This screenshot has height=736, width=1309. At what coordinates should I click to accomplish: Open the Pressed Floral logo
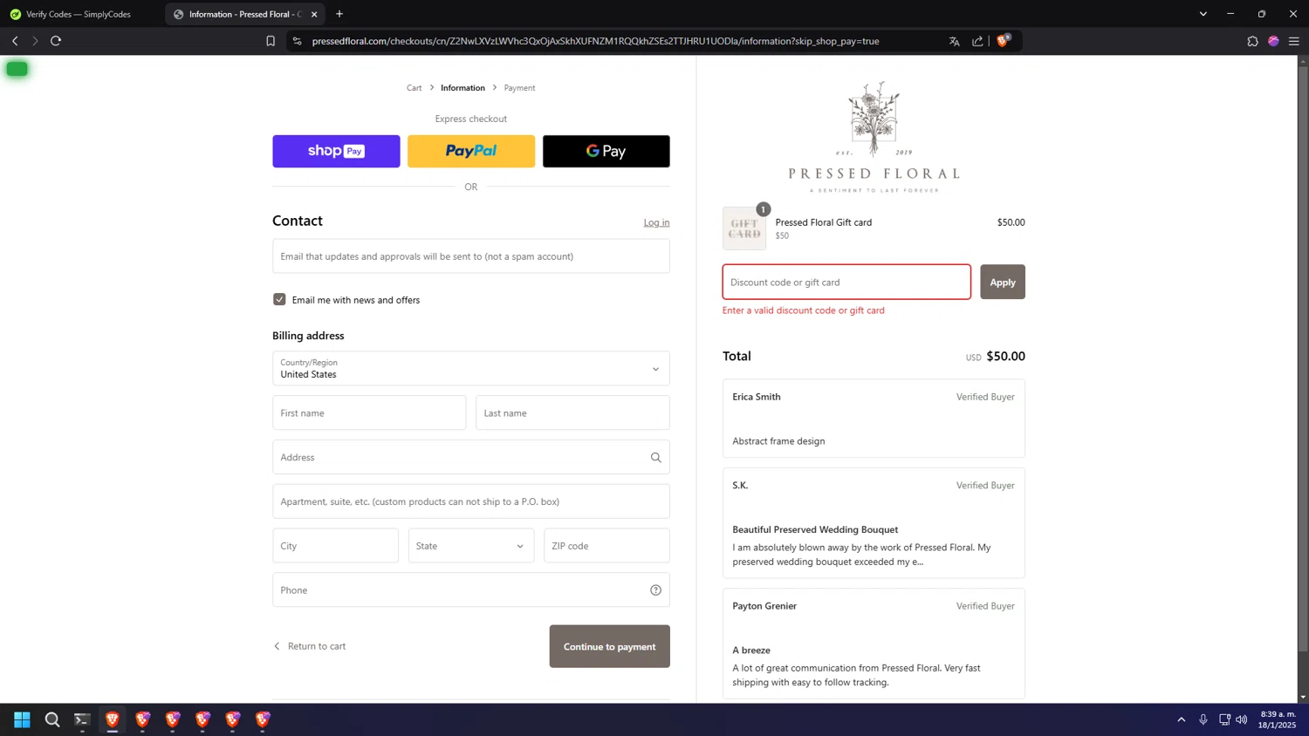[874, 137]
